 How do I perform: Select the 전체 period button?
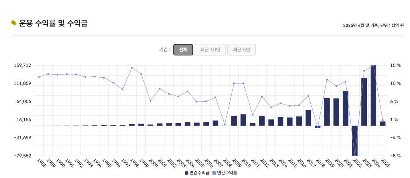click(x=183, y=50)
